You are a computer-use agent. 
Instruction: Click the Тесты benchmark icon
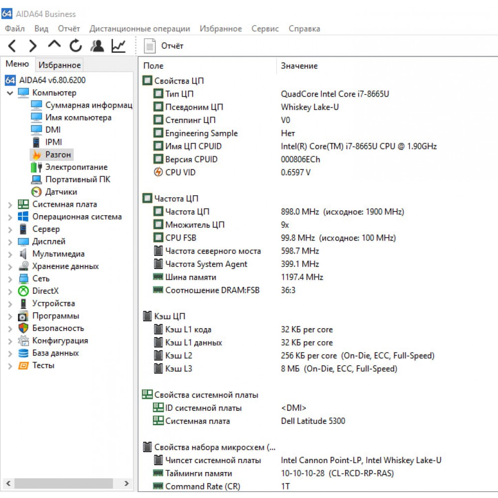tap(23, 366)
